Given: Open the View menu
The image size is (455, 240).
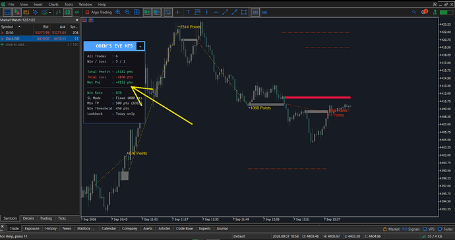Looking at the screenshot, I should pyautogui.click(x=24, y=5).
